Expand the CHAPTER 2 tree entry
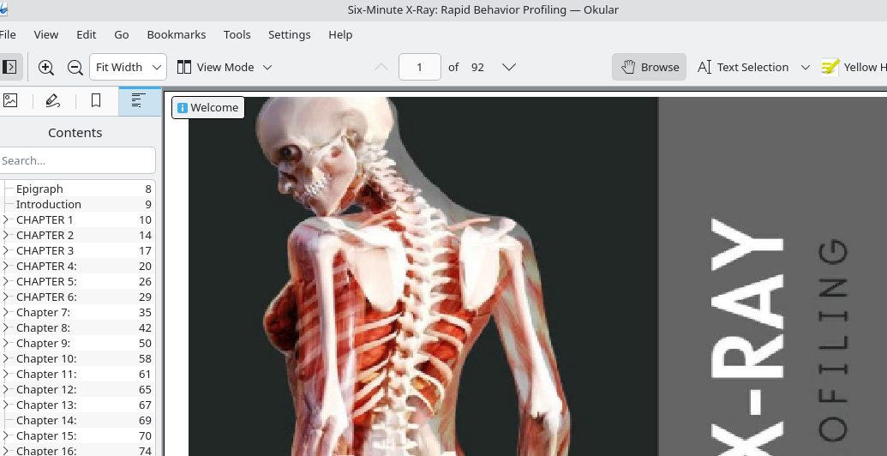 click(x=6, y=235)
